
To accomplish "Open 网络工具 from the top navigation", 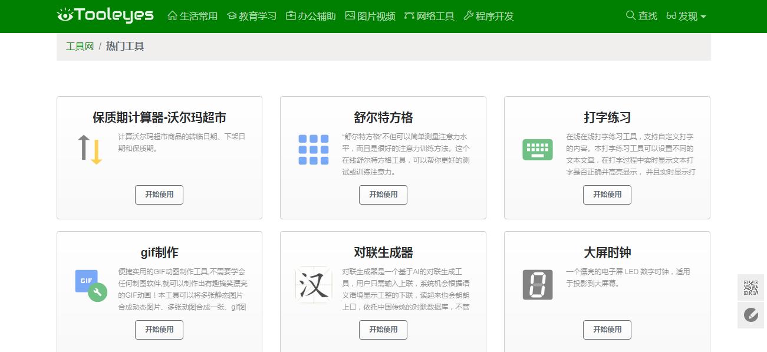I will [430, 17].
